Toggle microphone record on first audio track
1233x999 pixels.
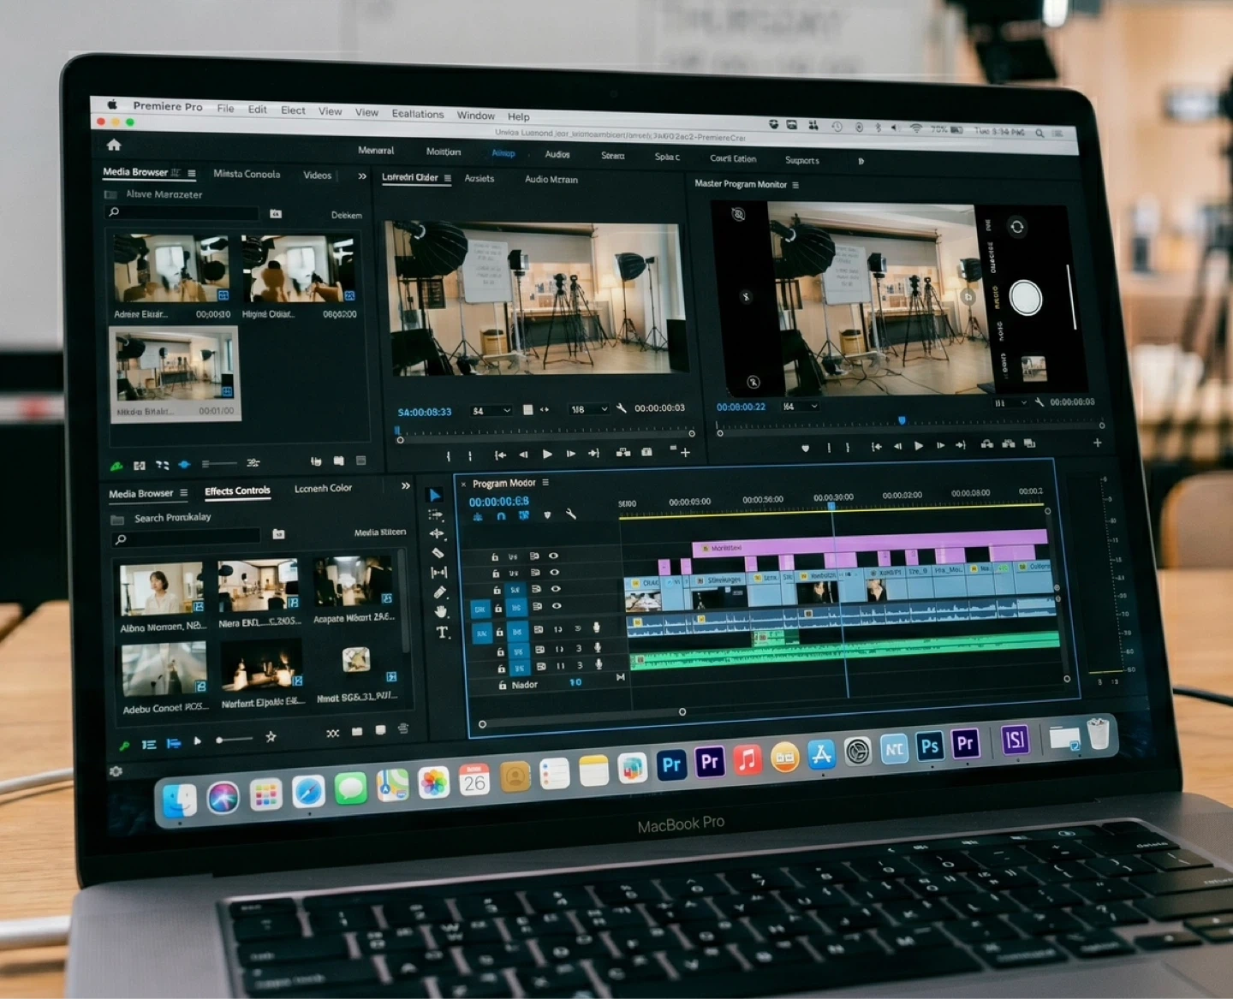pyautogui.click(x=596, y=628)
